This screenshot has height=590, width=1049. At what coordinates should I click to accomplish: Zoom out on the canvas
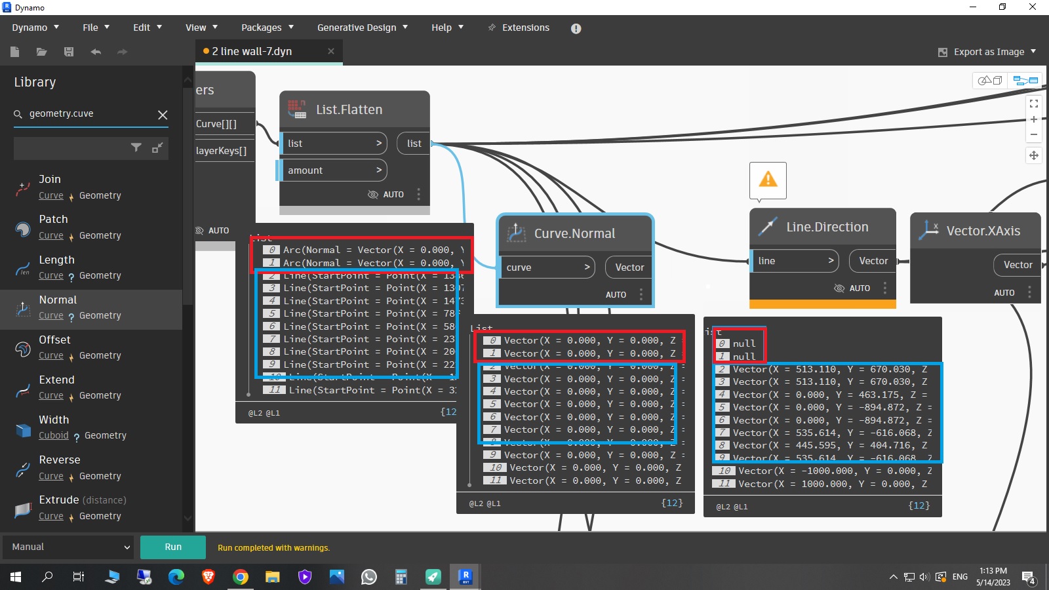(x=1034, y=134)
